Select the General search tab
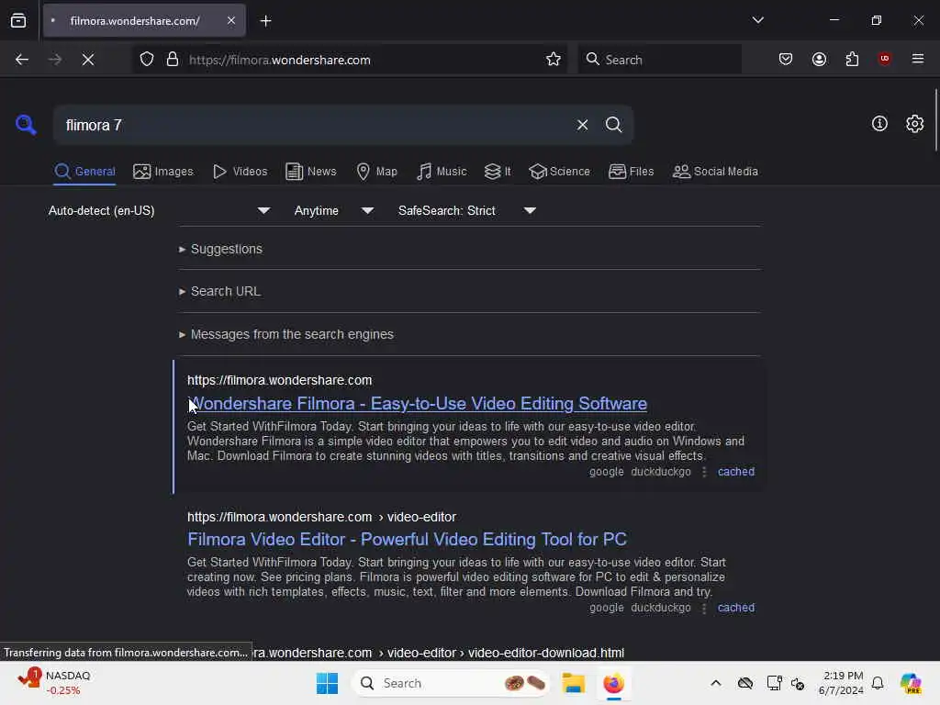 84,172
